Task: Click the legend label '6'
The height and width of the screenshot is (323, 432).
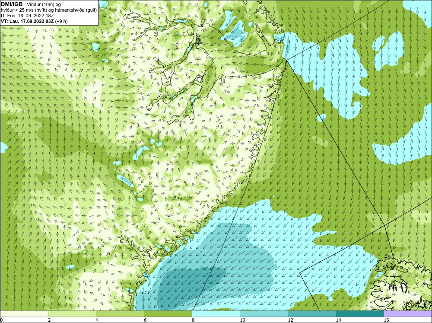Action: 145,320
